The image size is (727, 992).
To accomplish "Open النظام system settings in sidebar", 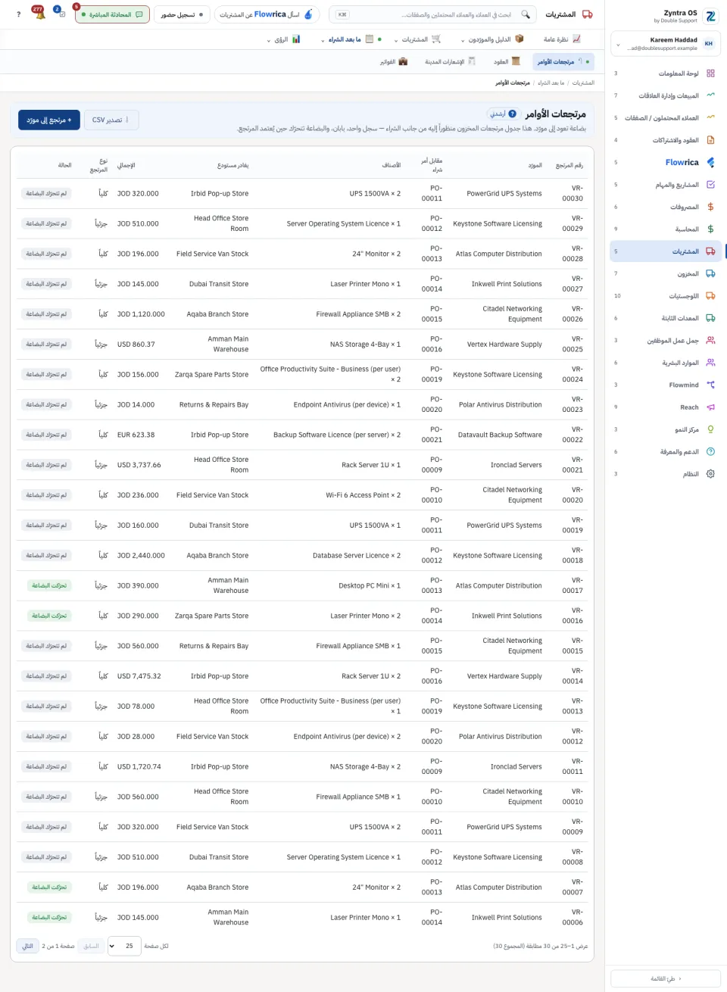I will [666, 474].
